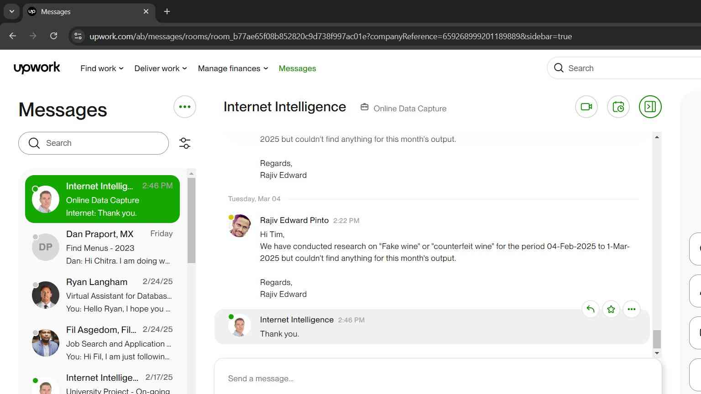This screenshot has width=701, height=394.
Task: Click Ryan Langham's profile photo
Action: point(46,295)
